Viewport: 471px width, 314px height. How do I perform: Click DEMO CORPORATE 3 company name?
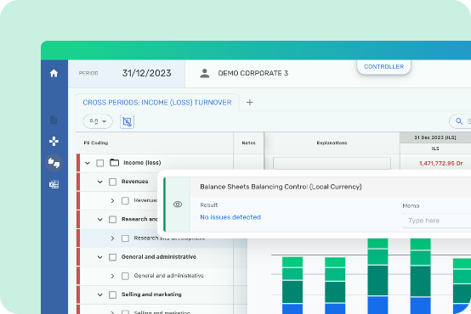pyautogui.click(x=253, y=73)
